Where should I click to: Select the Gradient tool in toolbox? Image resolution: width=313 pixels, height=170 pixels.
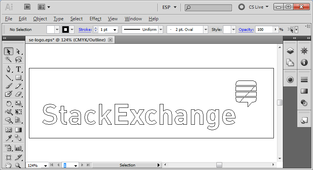(18, 130)
